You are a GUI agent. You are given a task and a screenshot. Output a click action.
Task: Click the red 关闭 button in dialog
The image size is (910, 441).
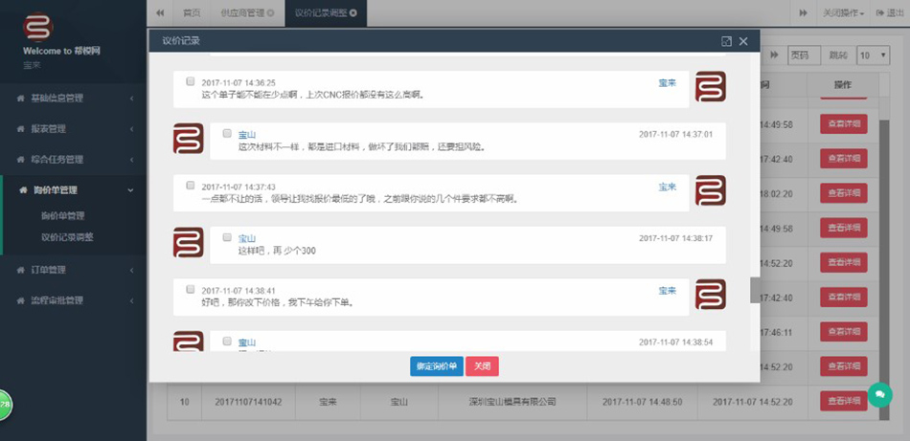tap(482, 366)
